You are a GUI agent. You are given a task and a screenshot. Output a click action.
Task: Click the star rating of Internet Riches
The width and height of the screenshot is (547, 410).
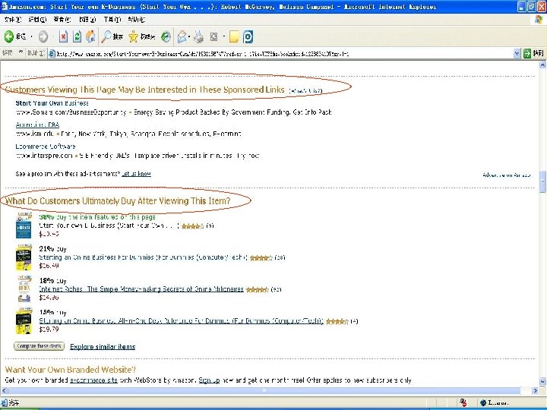tap(257, 289)
